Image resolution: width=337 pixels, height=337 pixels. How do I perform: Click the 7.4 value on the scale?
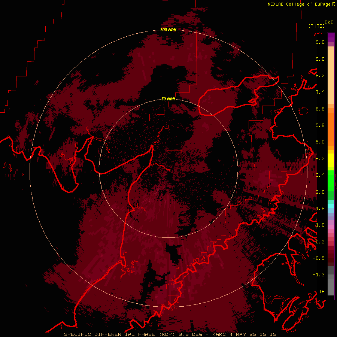[320, 92]
